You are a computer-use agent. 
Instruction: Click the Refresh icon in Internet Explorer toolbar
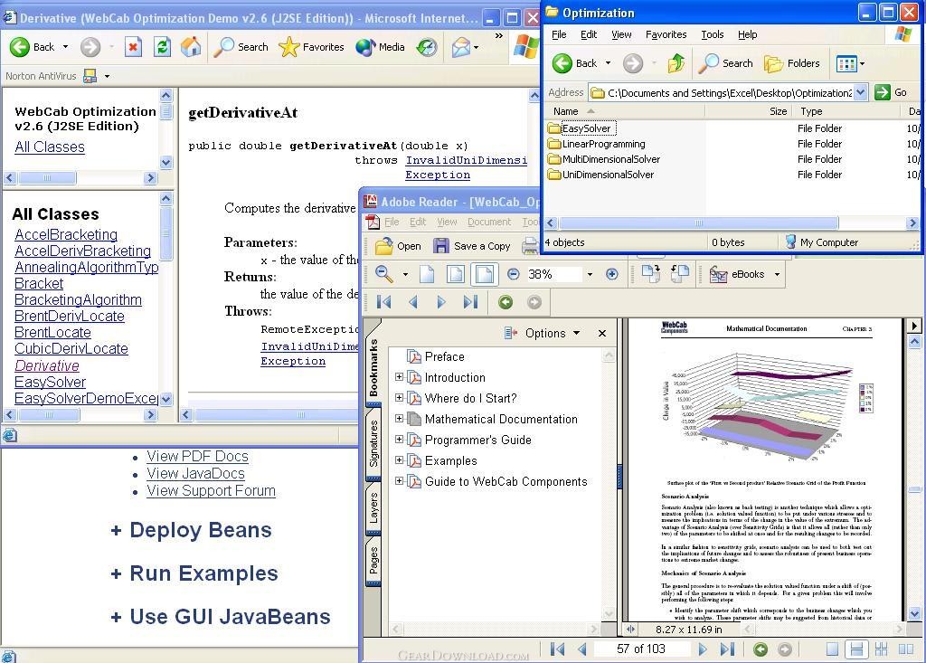tap(162, 47)
